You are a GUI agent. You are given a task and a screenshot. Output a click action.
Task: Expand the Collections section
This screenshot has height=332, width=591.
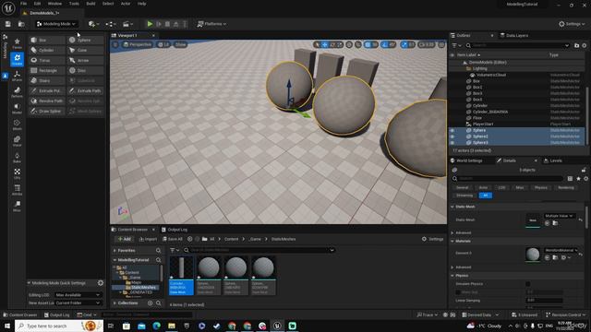(x=115, y=303)
